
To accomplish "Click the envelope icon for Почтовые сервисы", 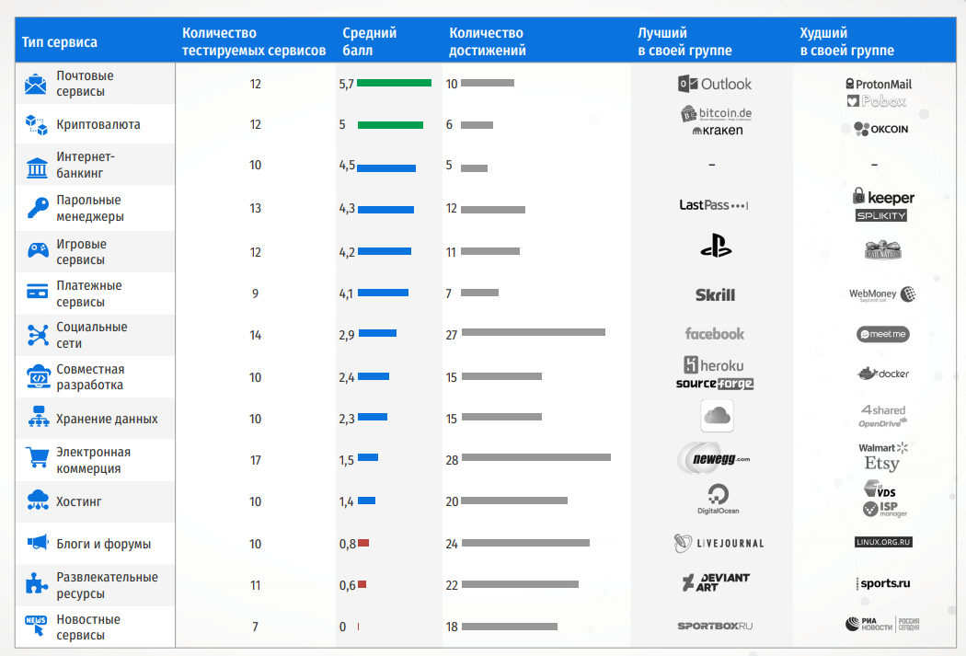I will click(x=37, y=85).
